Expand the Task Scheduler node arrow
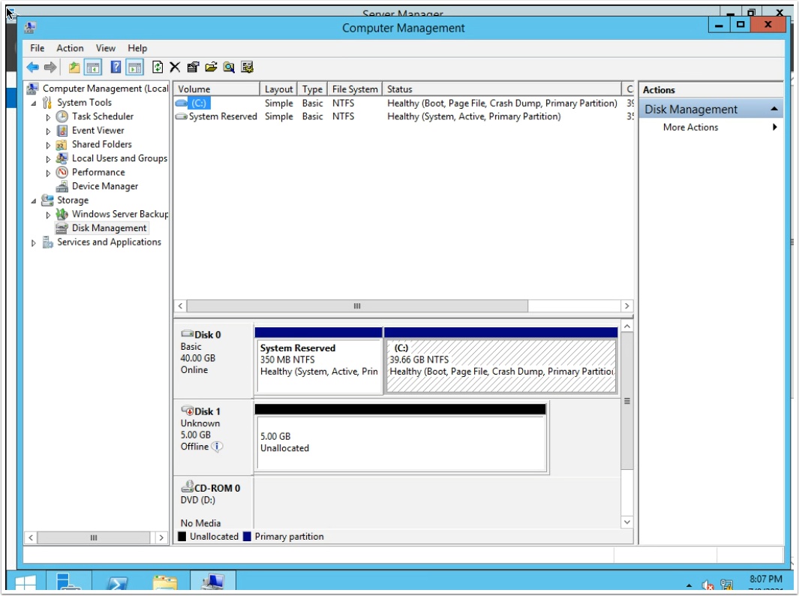 pos(49,117)
